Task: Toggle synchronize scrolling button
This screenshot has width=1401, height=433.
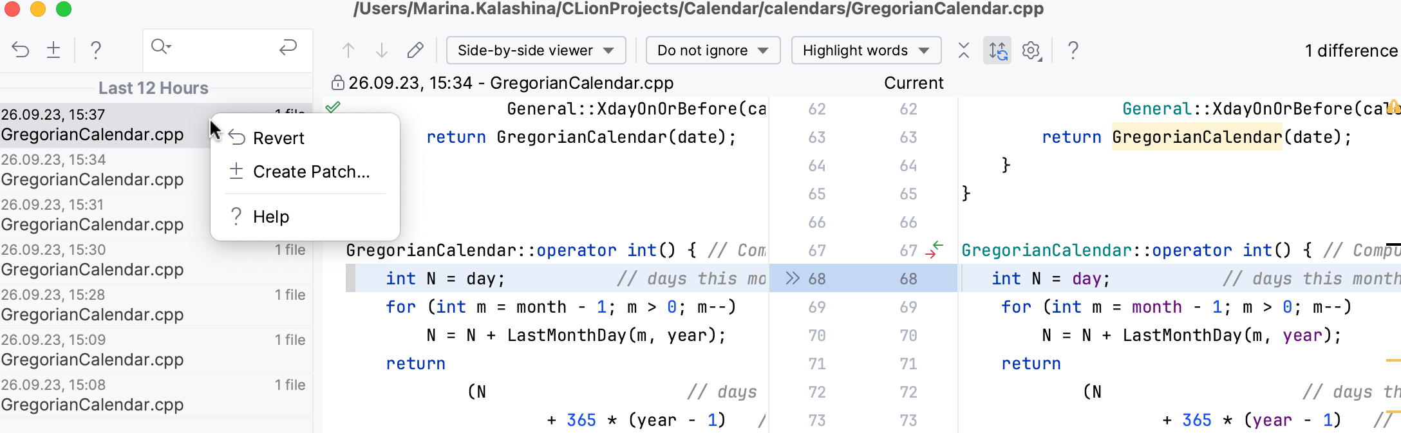Action: [997, 50]
